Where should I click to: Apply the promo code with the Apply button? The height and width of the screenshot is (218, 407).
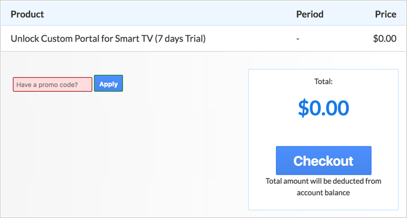point(108,83)
